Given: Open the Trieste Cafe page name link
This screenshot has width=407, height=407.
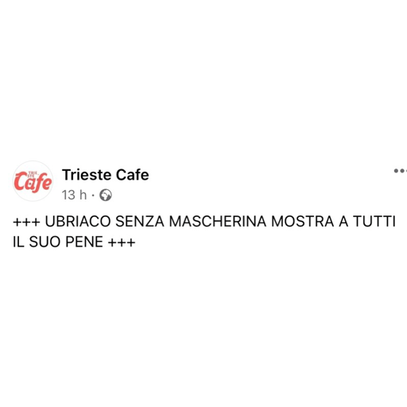Looking at the screenshot, I should point(106,175).
